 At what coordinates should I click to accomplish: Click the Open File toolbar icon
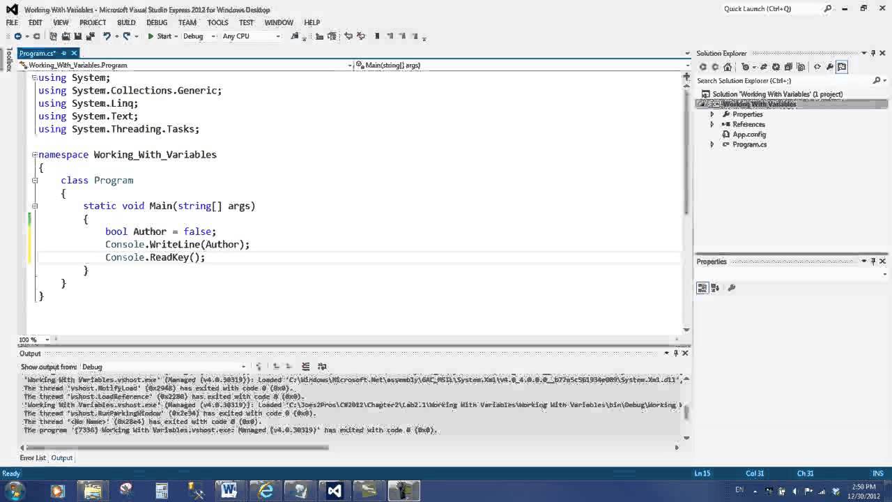[x=66, y=36]
